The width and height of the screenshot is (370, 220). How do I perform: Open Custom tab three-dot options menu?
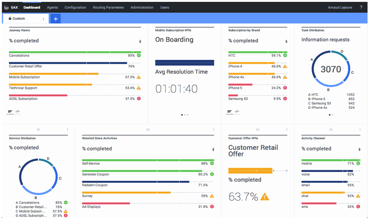coord(43,19)
